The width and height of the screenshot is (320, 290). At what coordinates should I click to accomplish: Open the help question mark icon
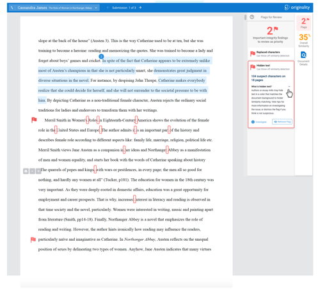[x=252, y=17]
